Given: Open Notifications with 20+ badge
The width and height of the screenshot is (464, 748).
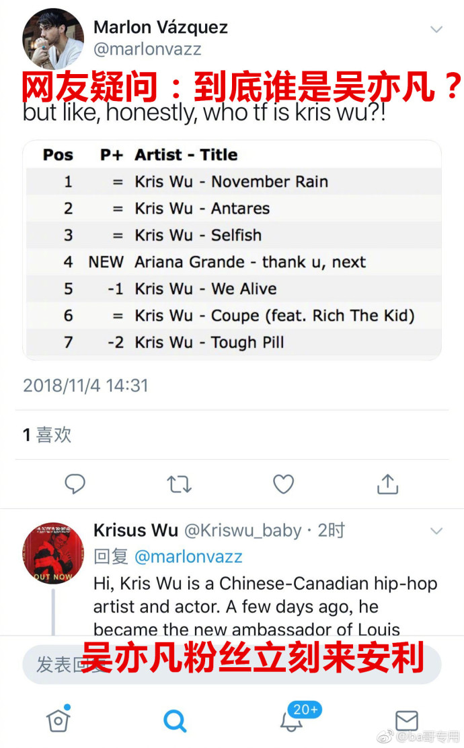Looking at the screenshot, I should (293, 720).
